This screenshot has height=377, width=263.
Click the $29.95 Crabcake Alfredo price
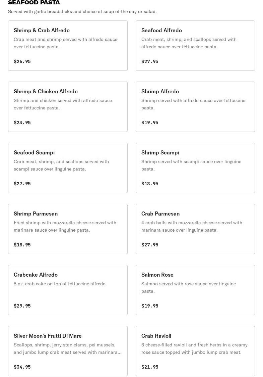pyautogui.click(x=22, y=306)
